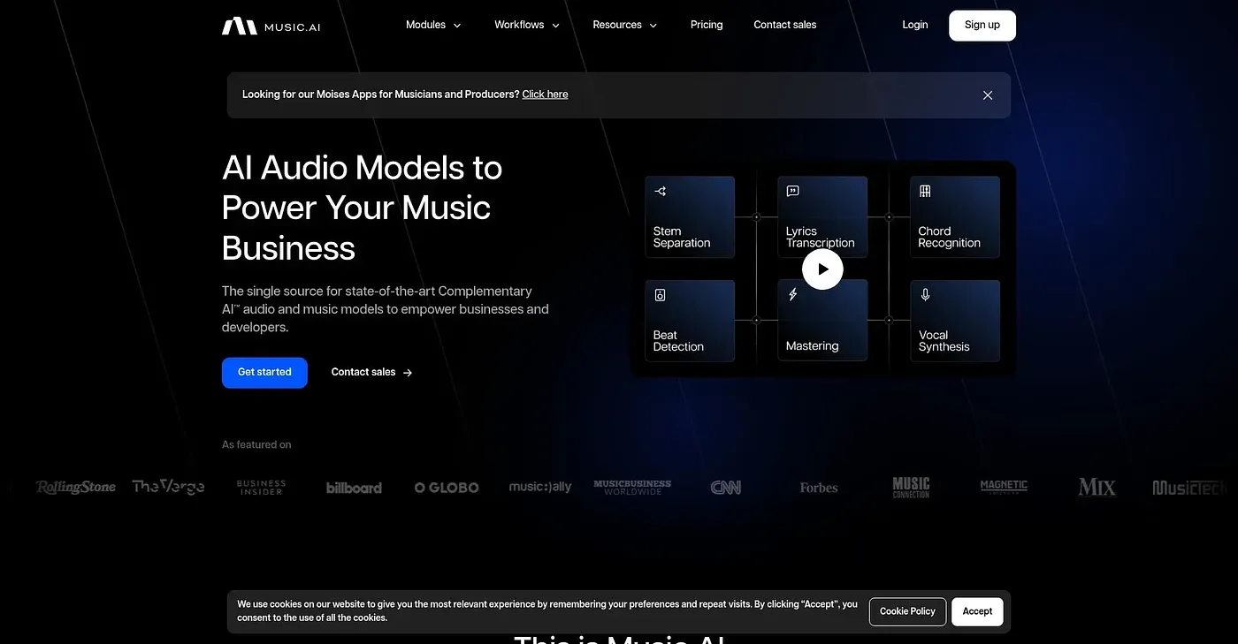Click the arrow next to Contact sales
1238x644 pixels.
[x=408, y=373]
